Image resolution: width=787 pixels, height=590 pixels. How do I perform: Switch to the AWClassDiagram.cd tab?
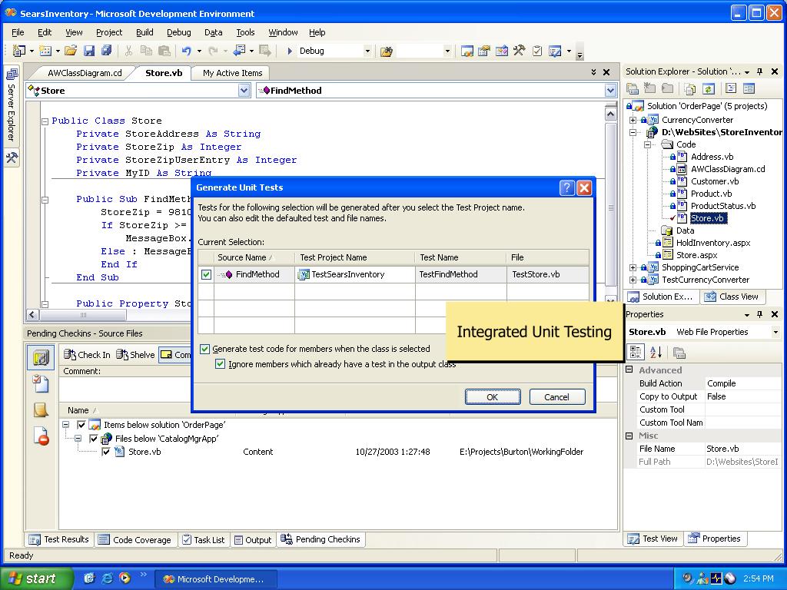pos(85,73)
